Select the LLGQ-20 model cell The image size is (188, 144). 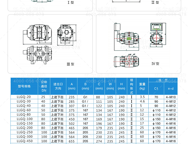coord(24,97)
